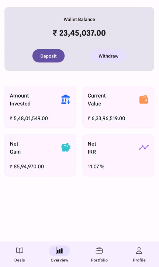Select the Overview tab label
This screenshot has height=267, width=159.
pyautogui.click(x=59, y=260)
